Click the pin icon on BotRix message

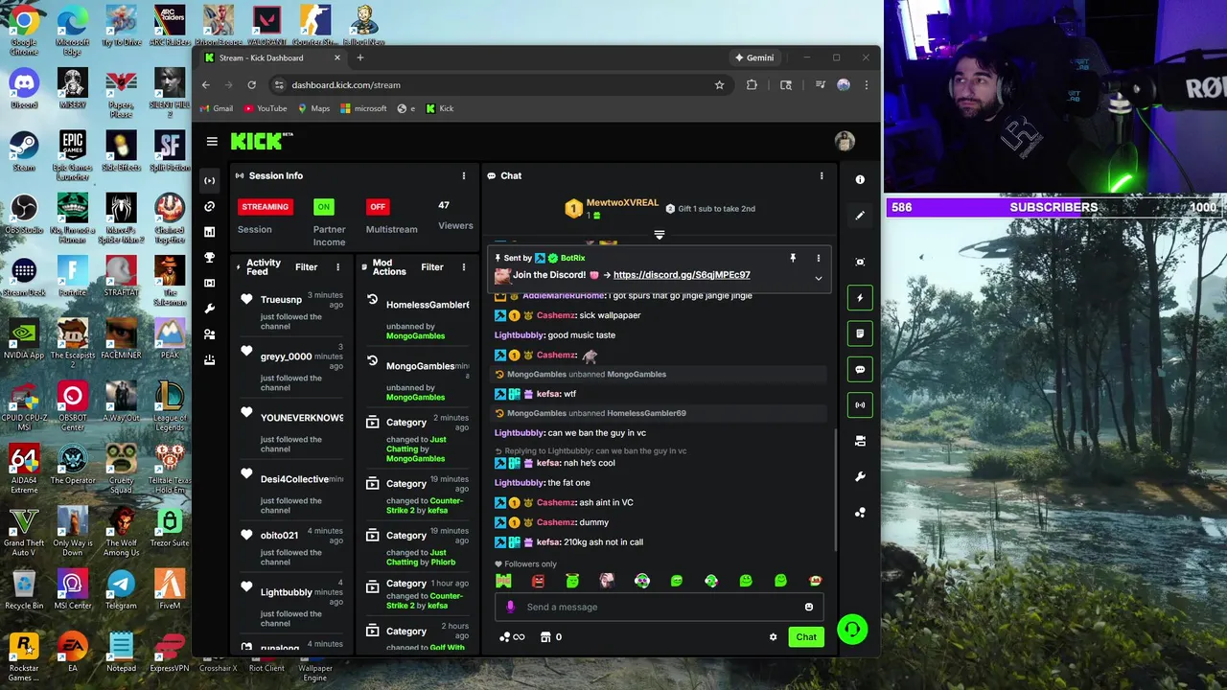pyautogui.click(x=793, y=258)
